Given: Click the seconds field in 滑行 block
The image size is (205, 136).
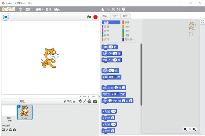Looking at the screenshot, I should pos(110,101).
